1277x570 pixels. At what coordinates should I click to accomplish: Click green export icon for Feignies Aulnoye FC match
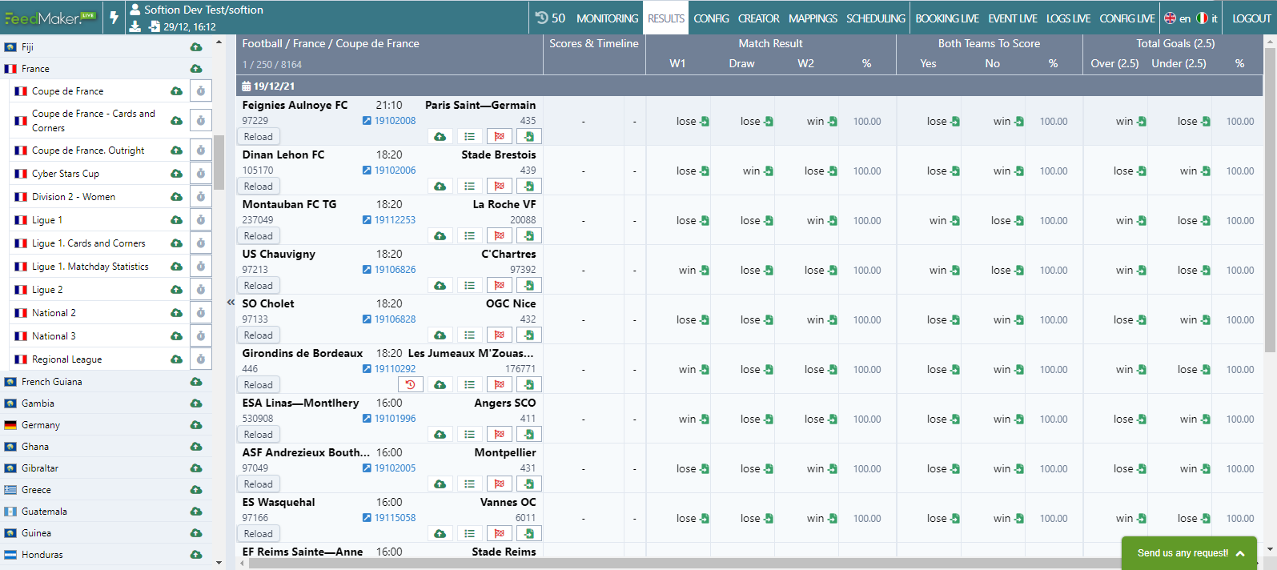coord(528,137)
